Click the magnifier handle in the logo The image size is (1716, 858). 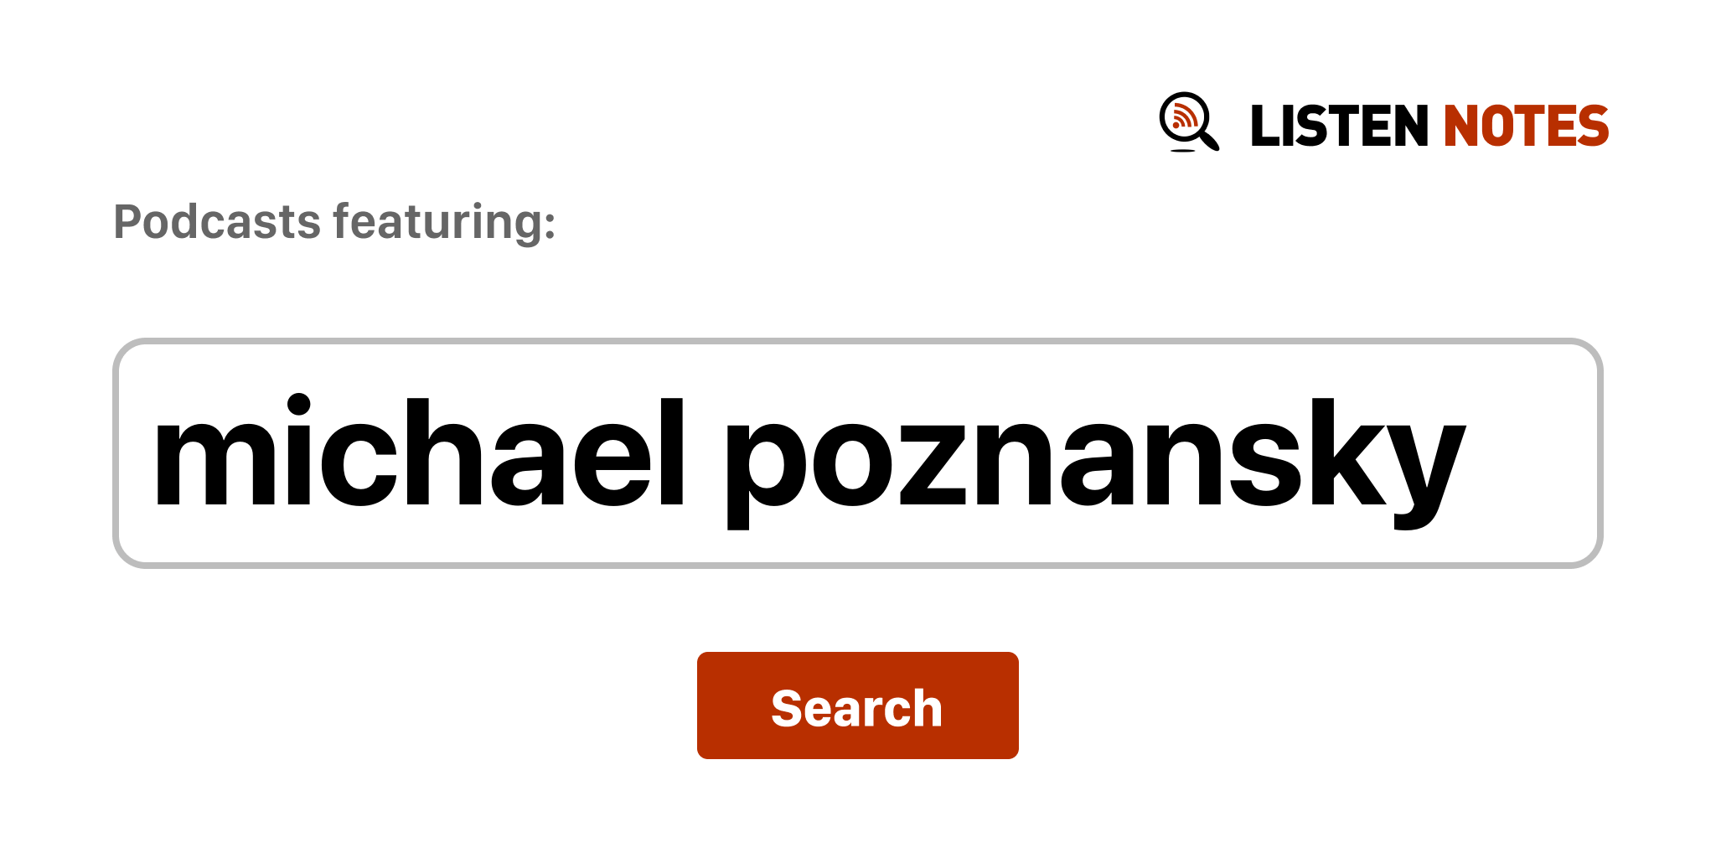1209,139
